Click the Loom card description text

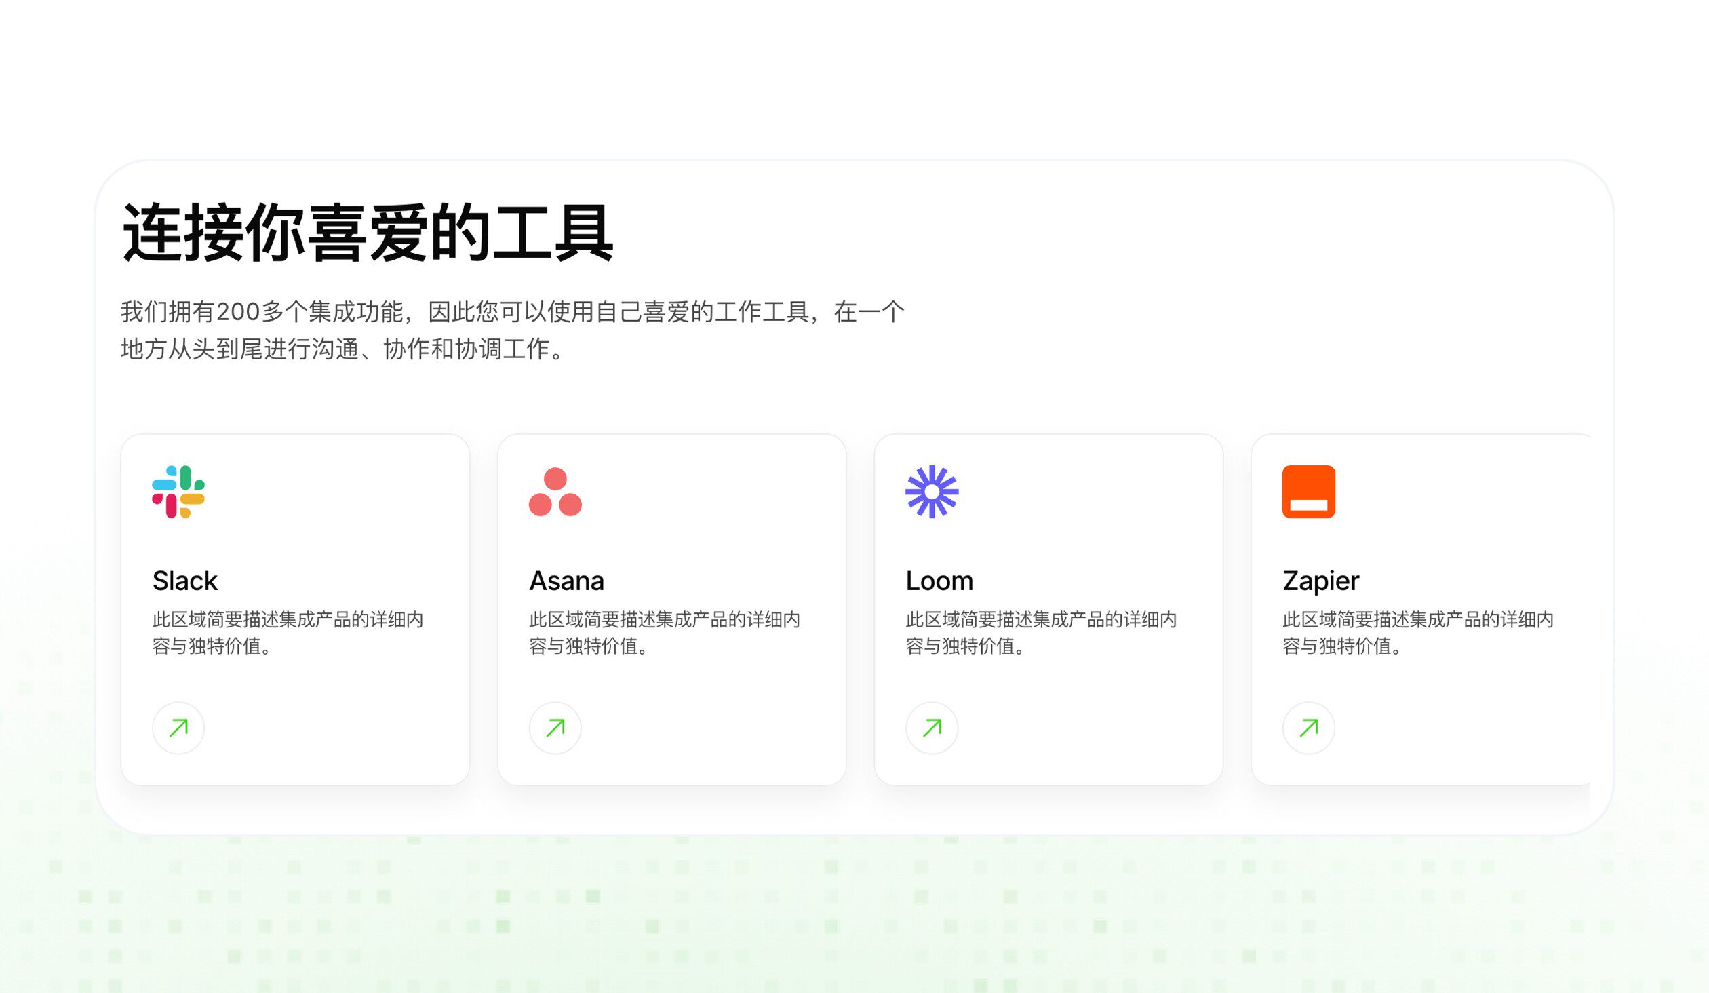(x=1041, y=633)
